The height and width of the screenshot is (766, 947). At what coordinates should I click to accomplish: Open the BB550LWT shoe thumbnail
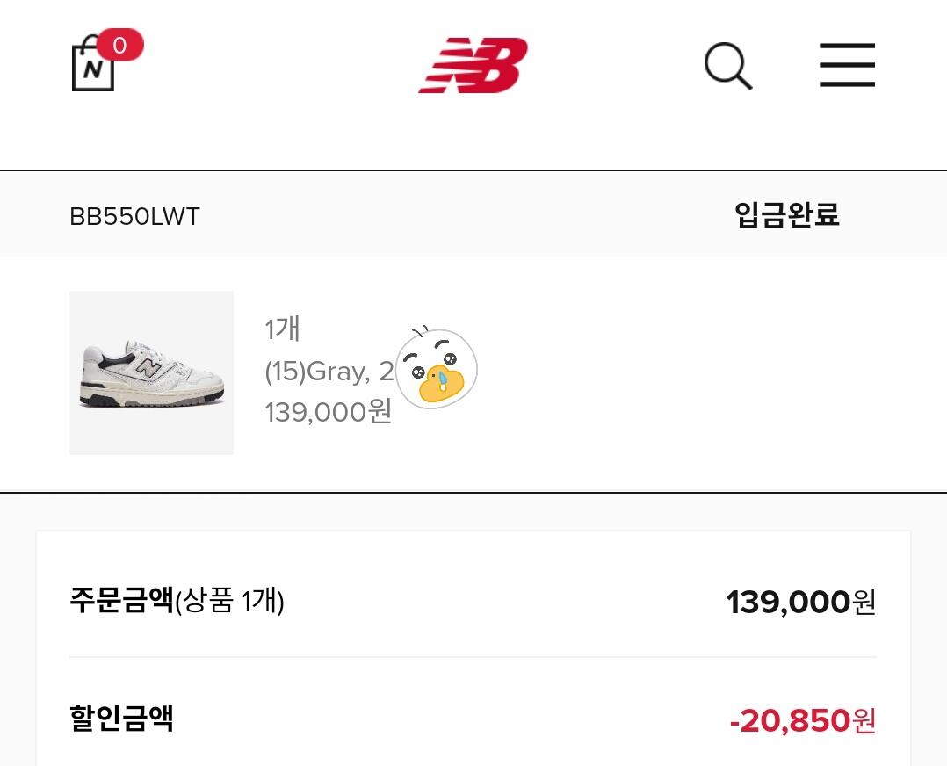(151, 372)
